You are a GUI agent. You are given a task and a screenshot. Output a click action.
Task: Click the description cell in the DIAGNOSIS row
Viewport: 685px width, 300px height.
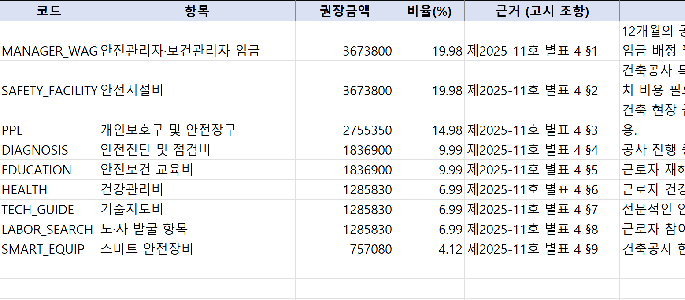tap(652, 150)
